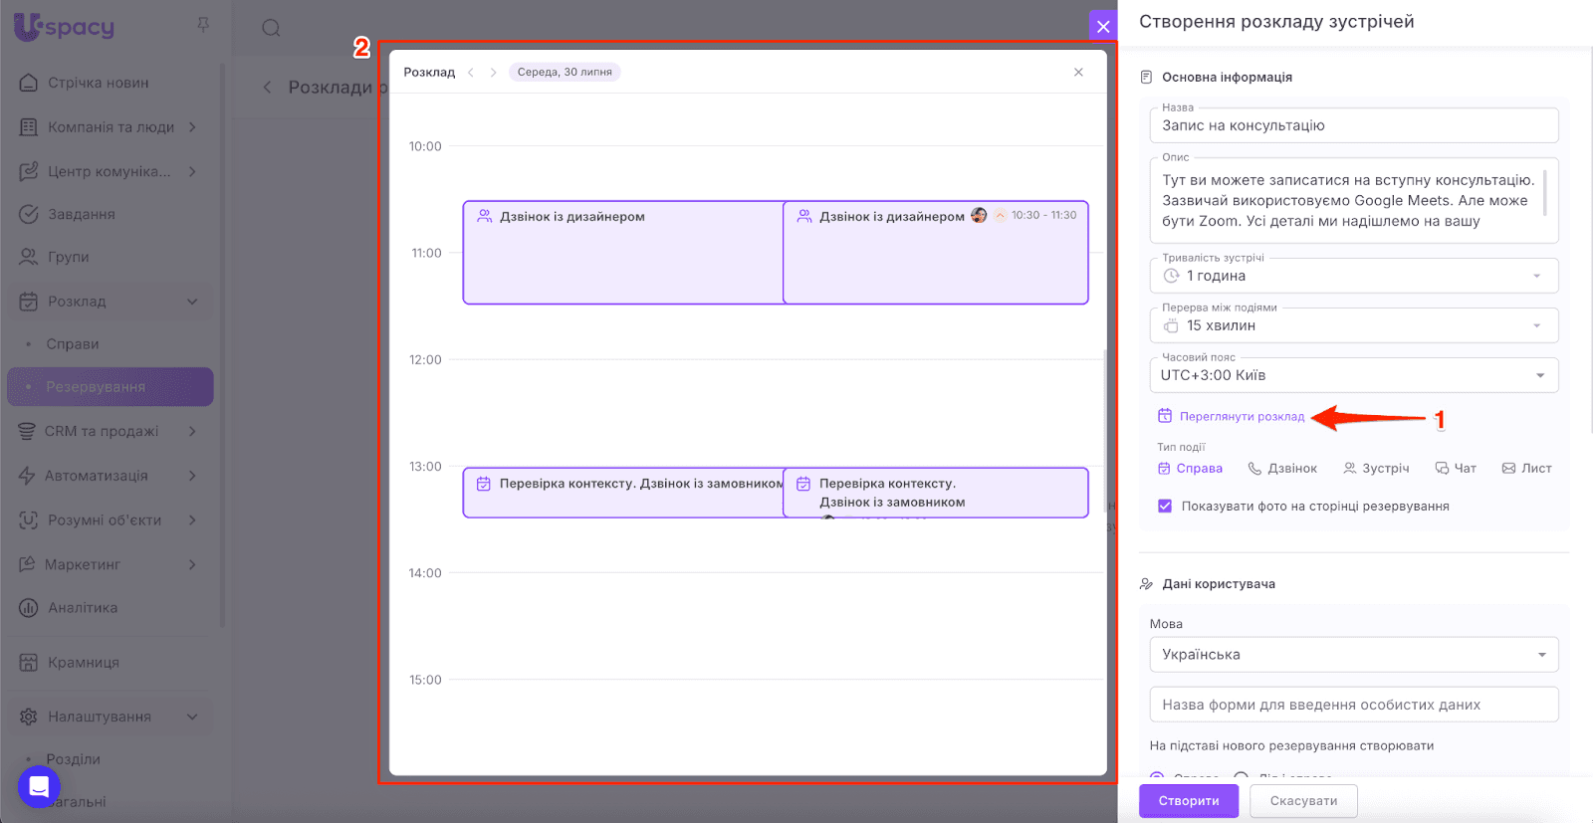Open the right Перевірка контексту event
The height and width of the screenshot is (823, 1593).
coord(936,493)
